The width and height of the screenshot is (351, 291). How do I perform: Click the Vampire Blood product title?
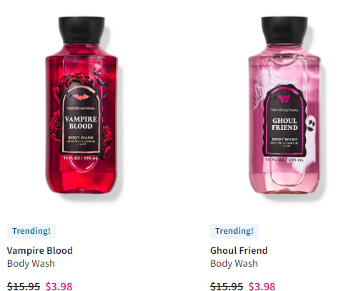[x=40, y=250]
